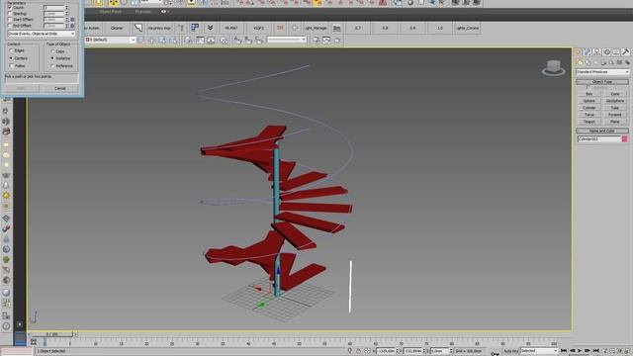Choose Instance as type of object
The width and height of the screenshot is (633, 356).
pyautogui.click(x=52, y=58)
